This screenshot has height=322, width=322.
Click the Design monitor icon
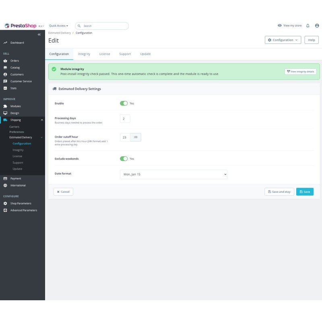tap(5, 113)
